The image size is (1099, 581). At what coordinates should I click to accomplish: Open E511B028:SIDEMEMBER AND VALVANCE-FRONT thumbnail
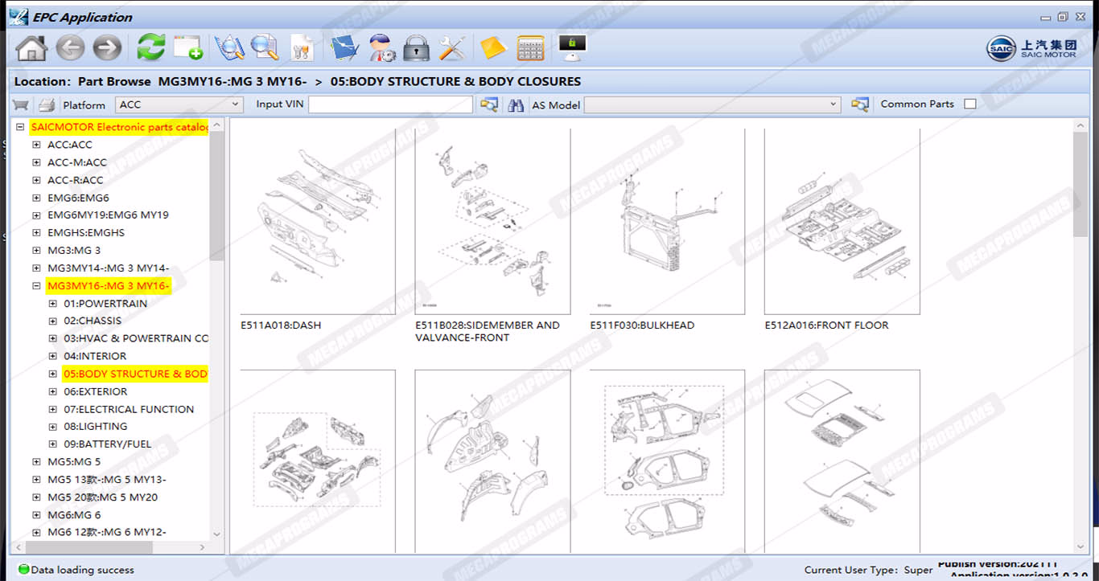492,221
